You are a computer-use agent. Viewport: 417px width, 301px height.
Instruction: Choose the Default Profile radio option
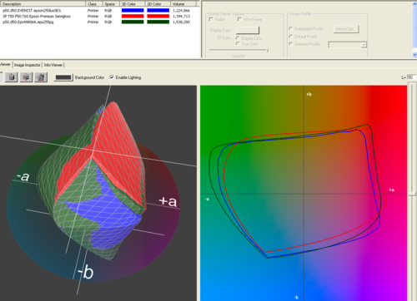tap(291, 37)
